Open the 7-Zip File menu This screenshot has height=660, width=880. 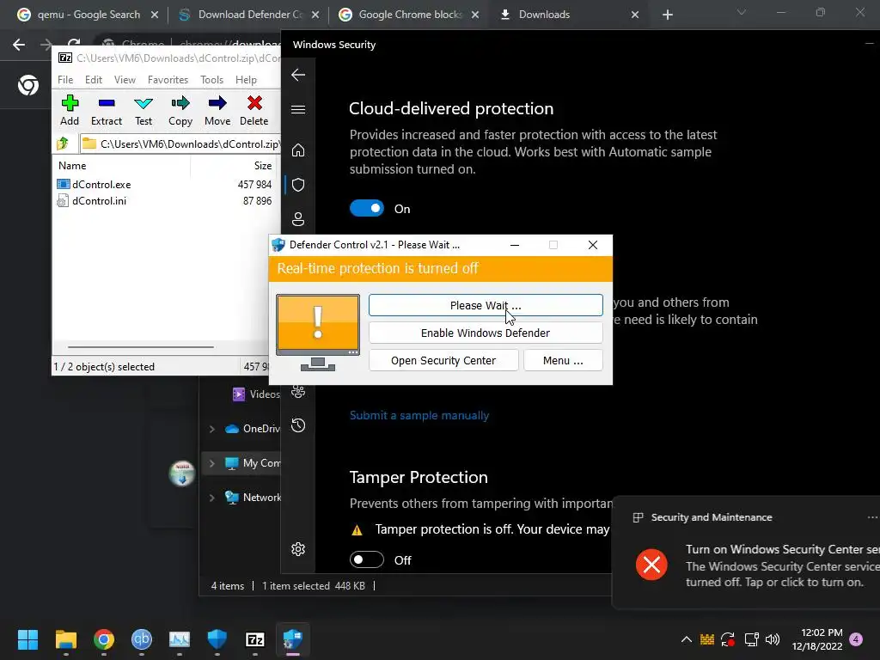65,80
